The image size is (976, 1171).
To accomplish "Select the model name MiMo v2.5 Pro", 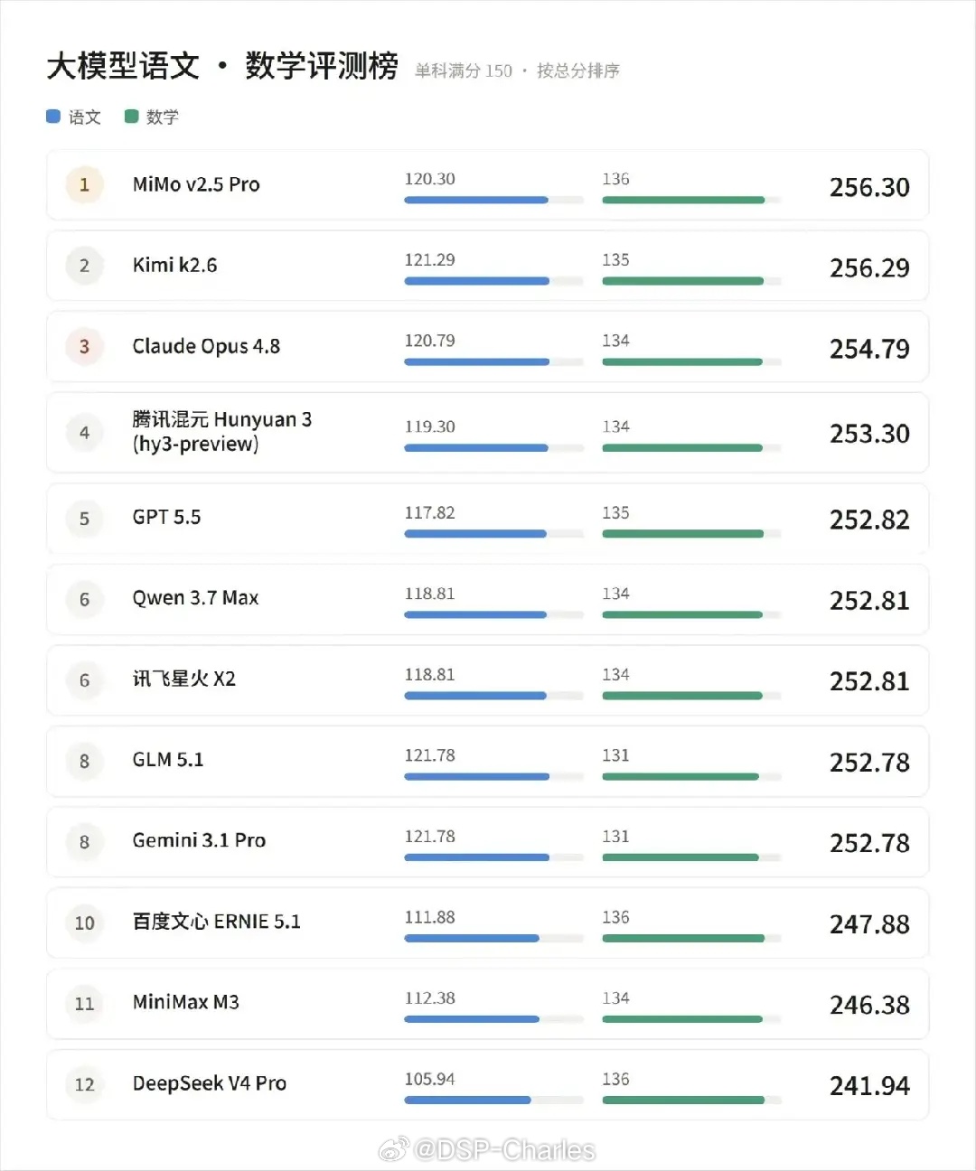I will point(196,184).
